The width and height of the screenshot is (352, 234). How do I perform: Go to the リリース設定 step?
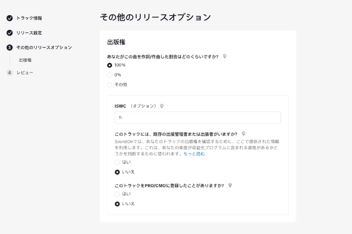[x=29, y=33]
